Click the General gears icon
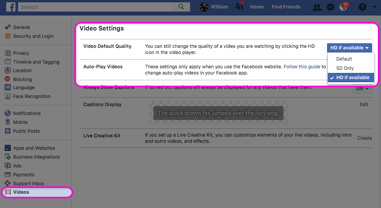The width and height of the screenshot is (381, 208). click(x=8, y=27)
